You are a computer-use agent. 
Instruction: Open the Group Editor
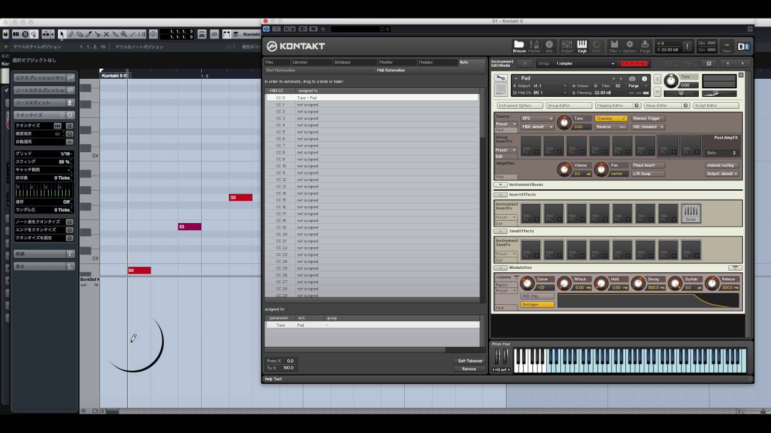[x=568, y=105]
